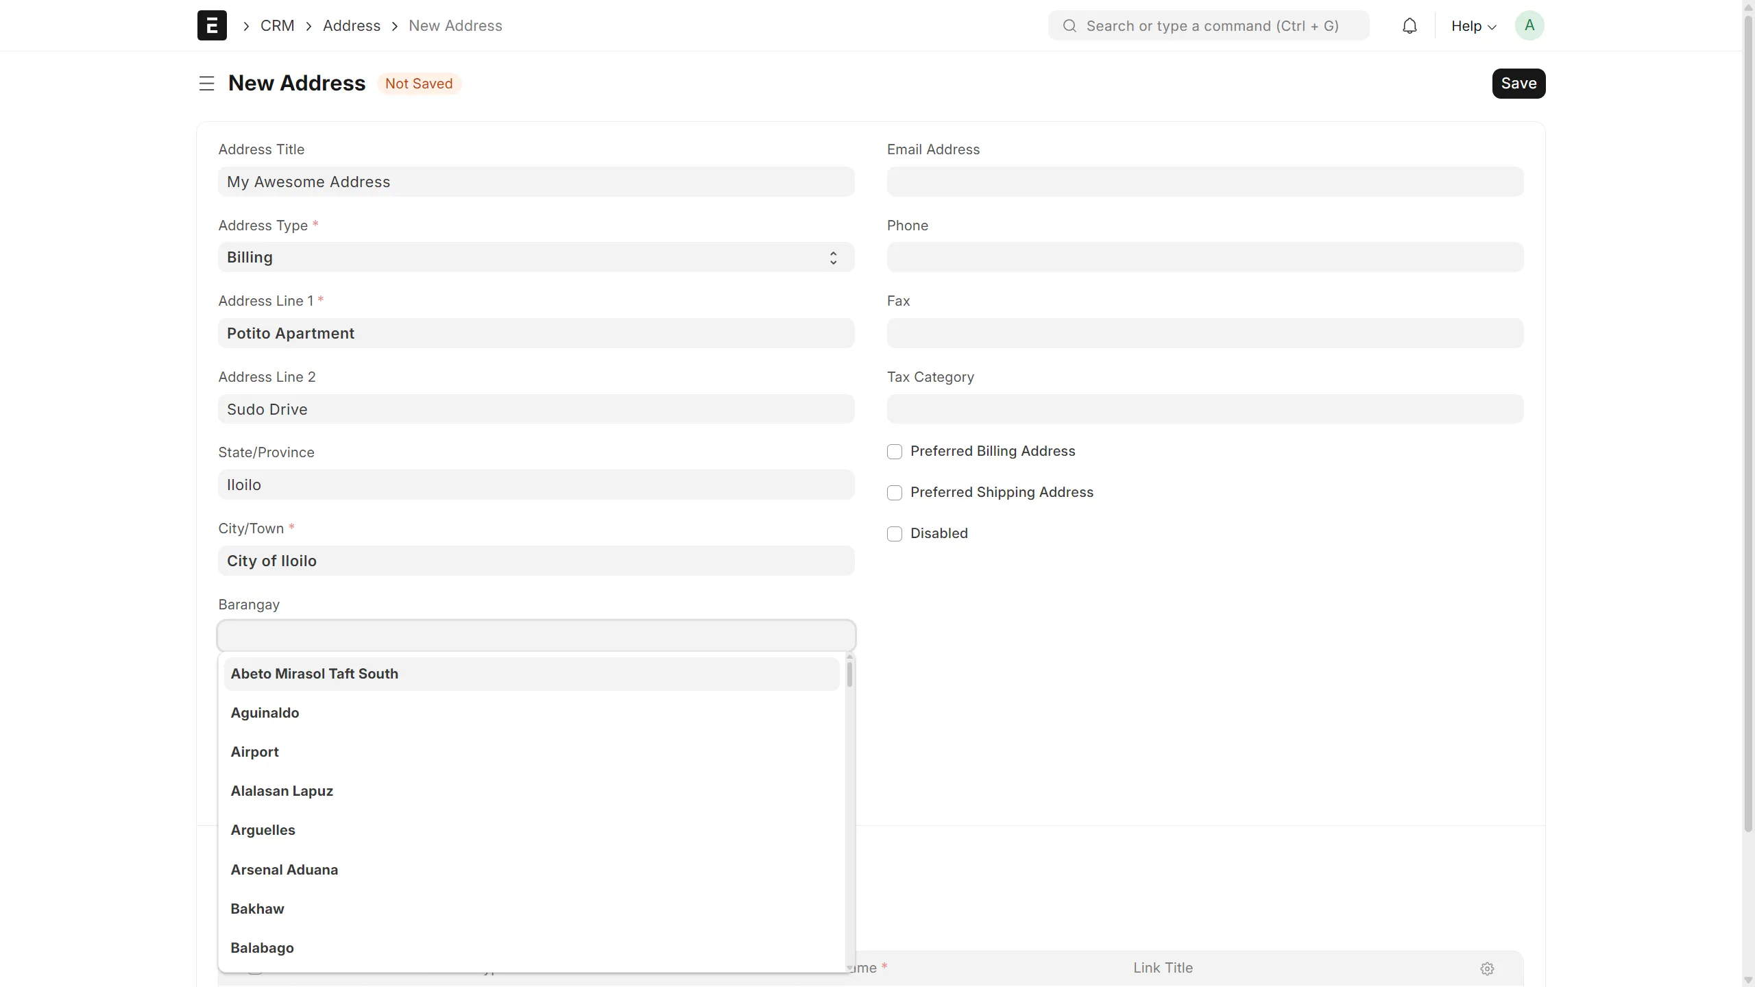Screen dimensions: 1755x987
Task: Pick Balabago barangay option
Action: [262, 948]
